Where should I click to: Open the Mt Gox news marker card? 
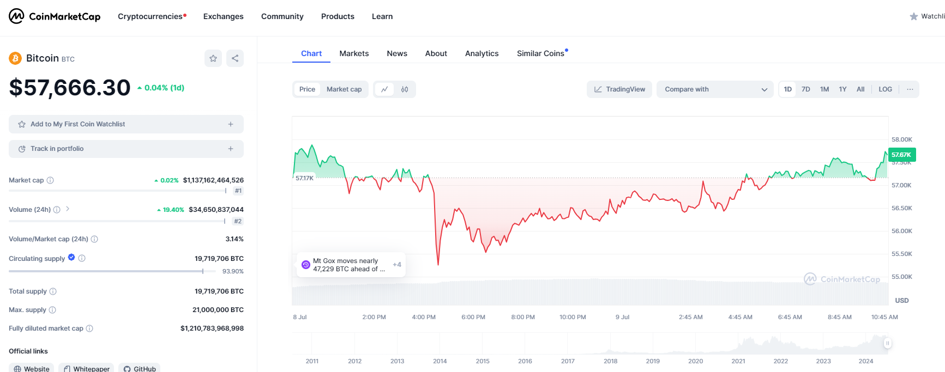(x=350, y=265)
